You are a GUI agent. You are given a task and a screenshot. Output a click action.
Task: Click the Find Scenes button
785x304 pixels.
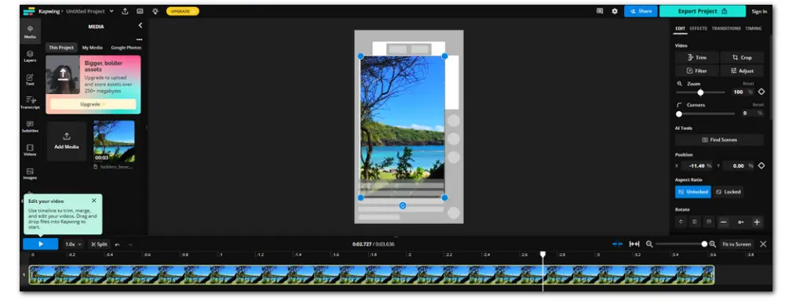719,140
